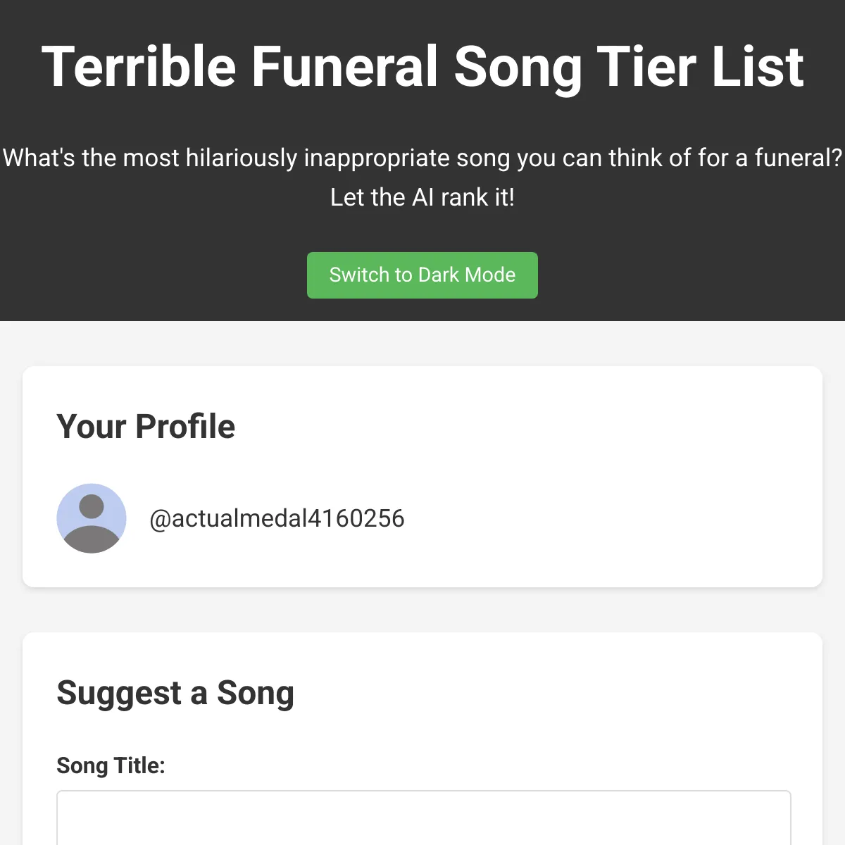The image size is (845, 845).
Task: Focus the Song Title input field
Action: tap(424, 818)
